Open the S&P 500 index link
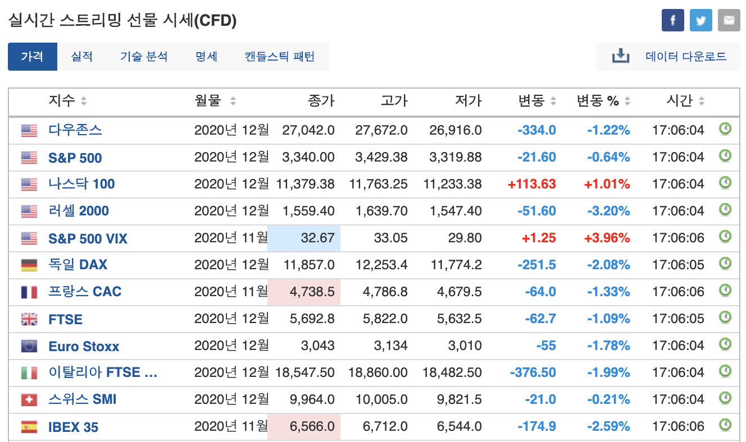 [75, 158]
